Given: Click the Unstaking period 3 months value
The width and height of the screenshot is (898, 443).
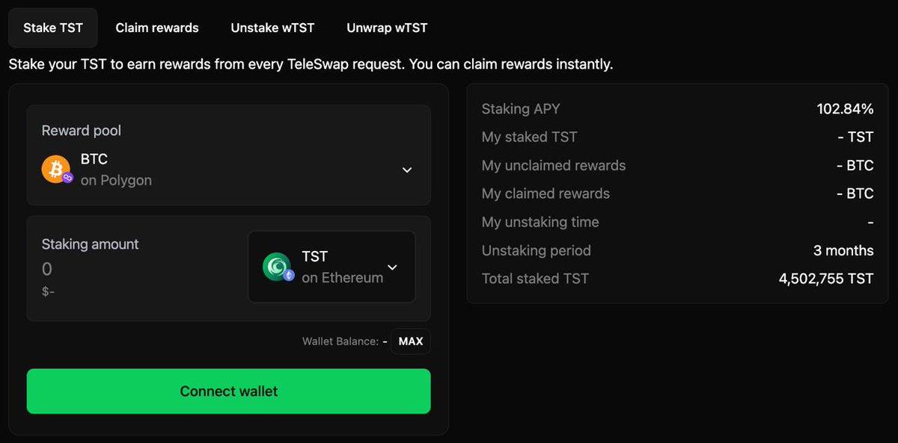Looking at the screenshot, I should point(843,250).
